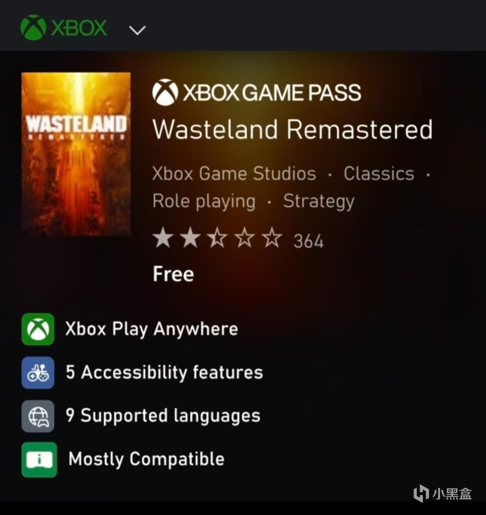This screenshot has width=486, height=515.
Task: Select the Strategy genre link
Action: click(319, 201)
